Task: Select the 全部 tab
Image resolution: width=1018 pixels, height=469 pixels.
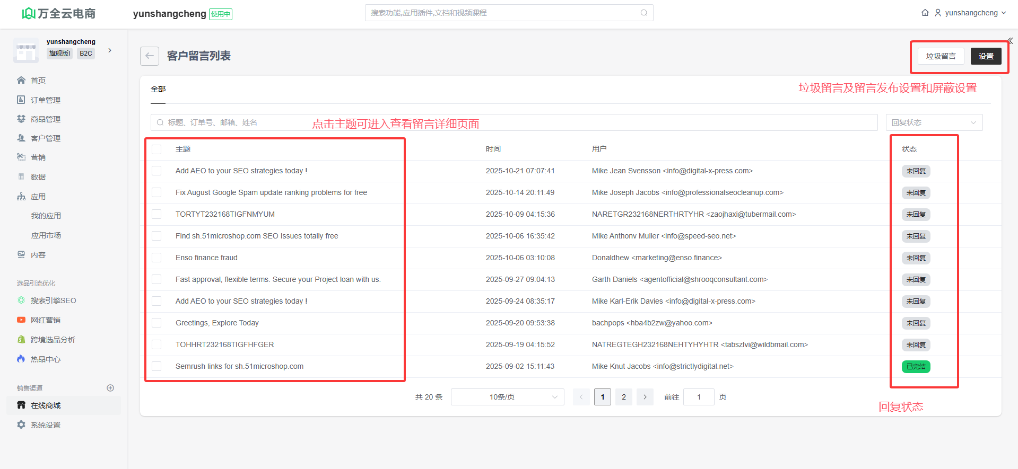Action: click(x=158, y=89)
